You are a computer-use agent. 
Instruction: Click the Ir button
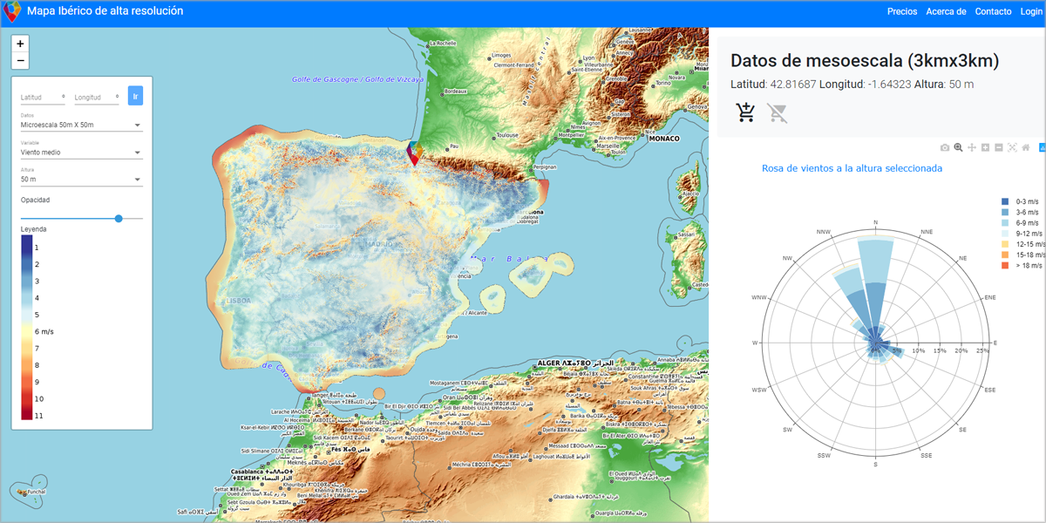pyautogui.click(x=135, y=95)
